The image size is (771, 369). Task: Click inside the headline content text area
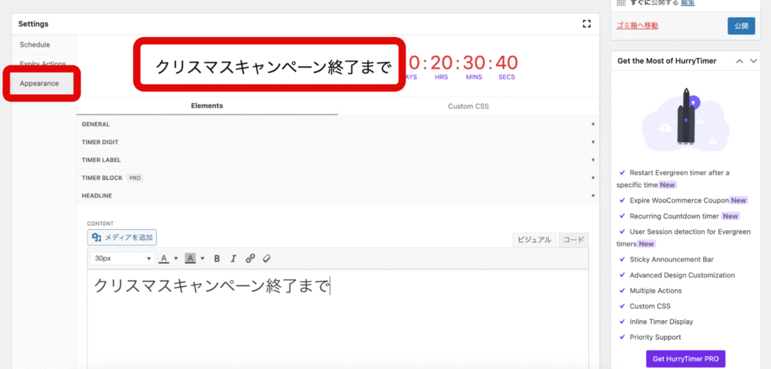(x=338, y=319)
